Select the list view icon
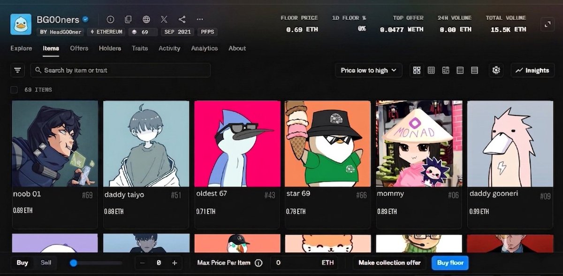The image size is (563, 276). [460, 70]
